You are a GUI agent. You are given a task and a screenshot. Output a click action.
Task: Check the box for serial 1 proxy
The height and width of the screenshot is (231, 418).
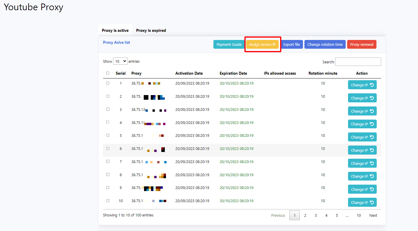click(108, 83)
